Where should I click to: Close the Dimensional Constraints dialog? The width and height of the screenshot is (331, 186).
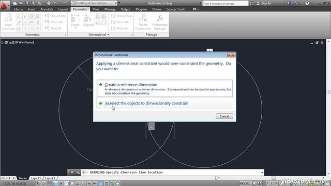[231, 55]
